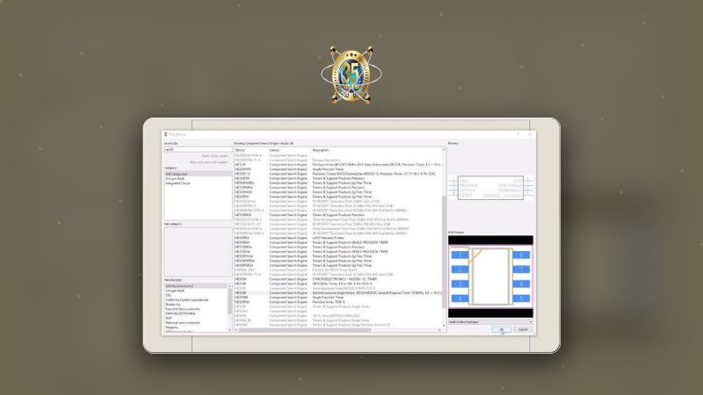Select CEL in the Manufacturer list

click(168, 295)
